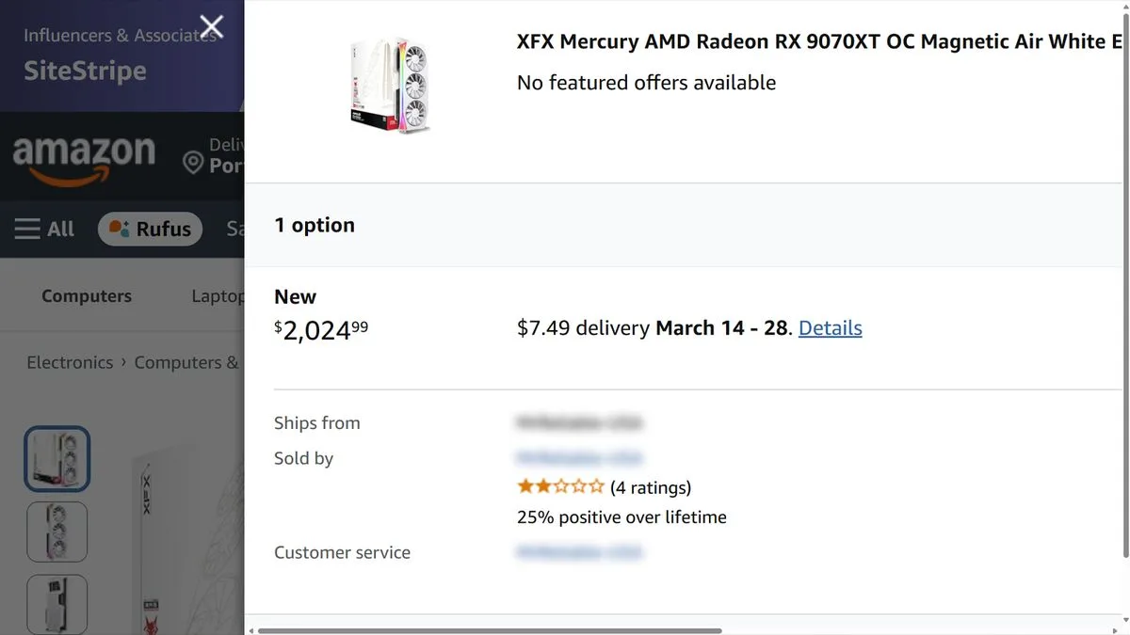Click the Customer service seller link
Screen dimensions: 1130x635
tap(580, 552)
